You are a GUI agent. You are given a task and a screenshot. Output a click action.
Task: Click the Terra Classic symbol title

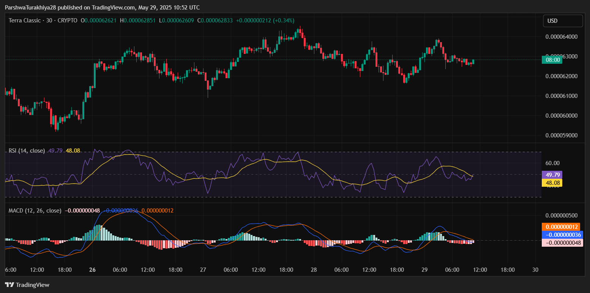[x=24, y=20]
